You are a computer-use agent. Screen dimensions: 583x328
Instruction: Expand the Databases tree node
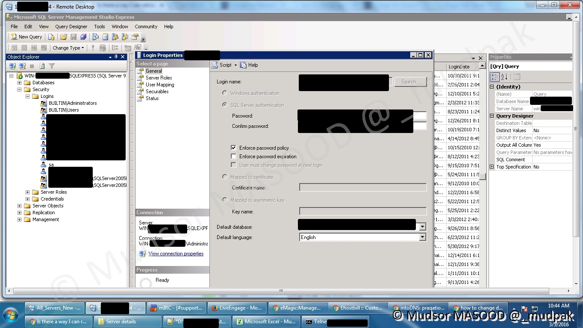point(19,83)
